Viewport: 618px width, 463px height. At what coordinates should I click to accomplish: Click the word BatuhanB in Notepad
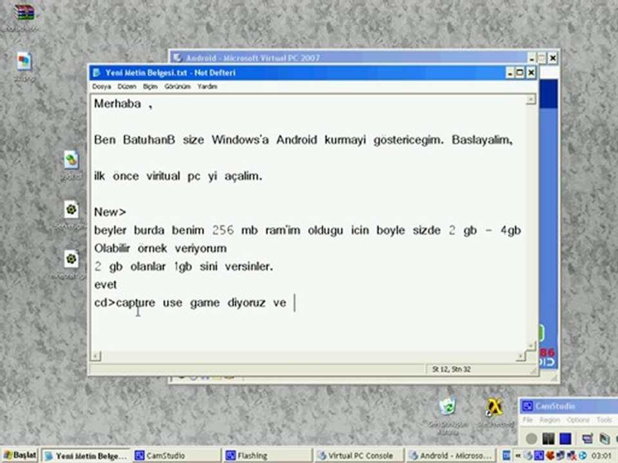149,140
